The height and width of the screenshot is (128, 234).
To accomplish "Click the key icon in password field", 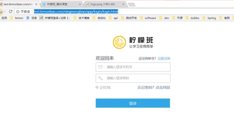I will pos(100,78).
